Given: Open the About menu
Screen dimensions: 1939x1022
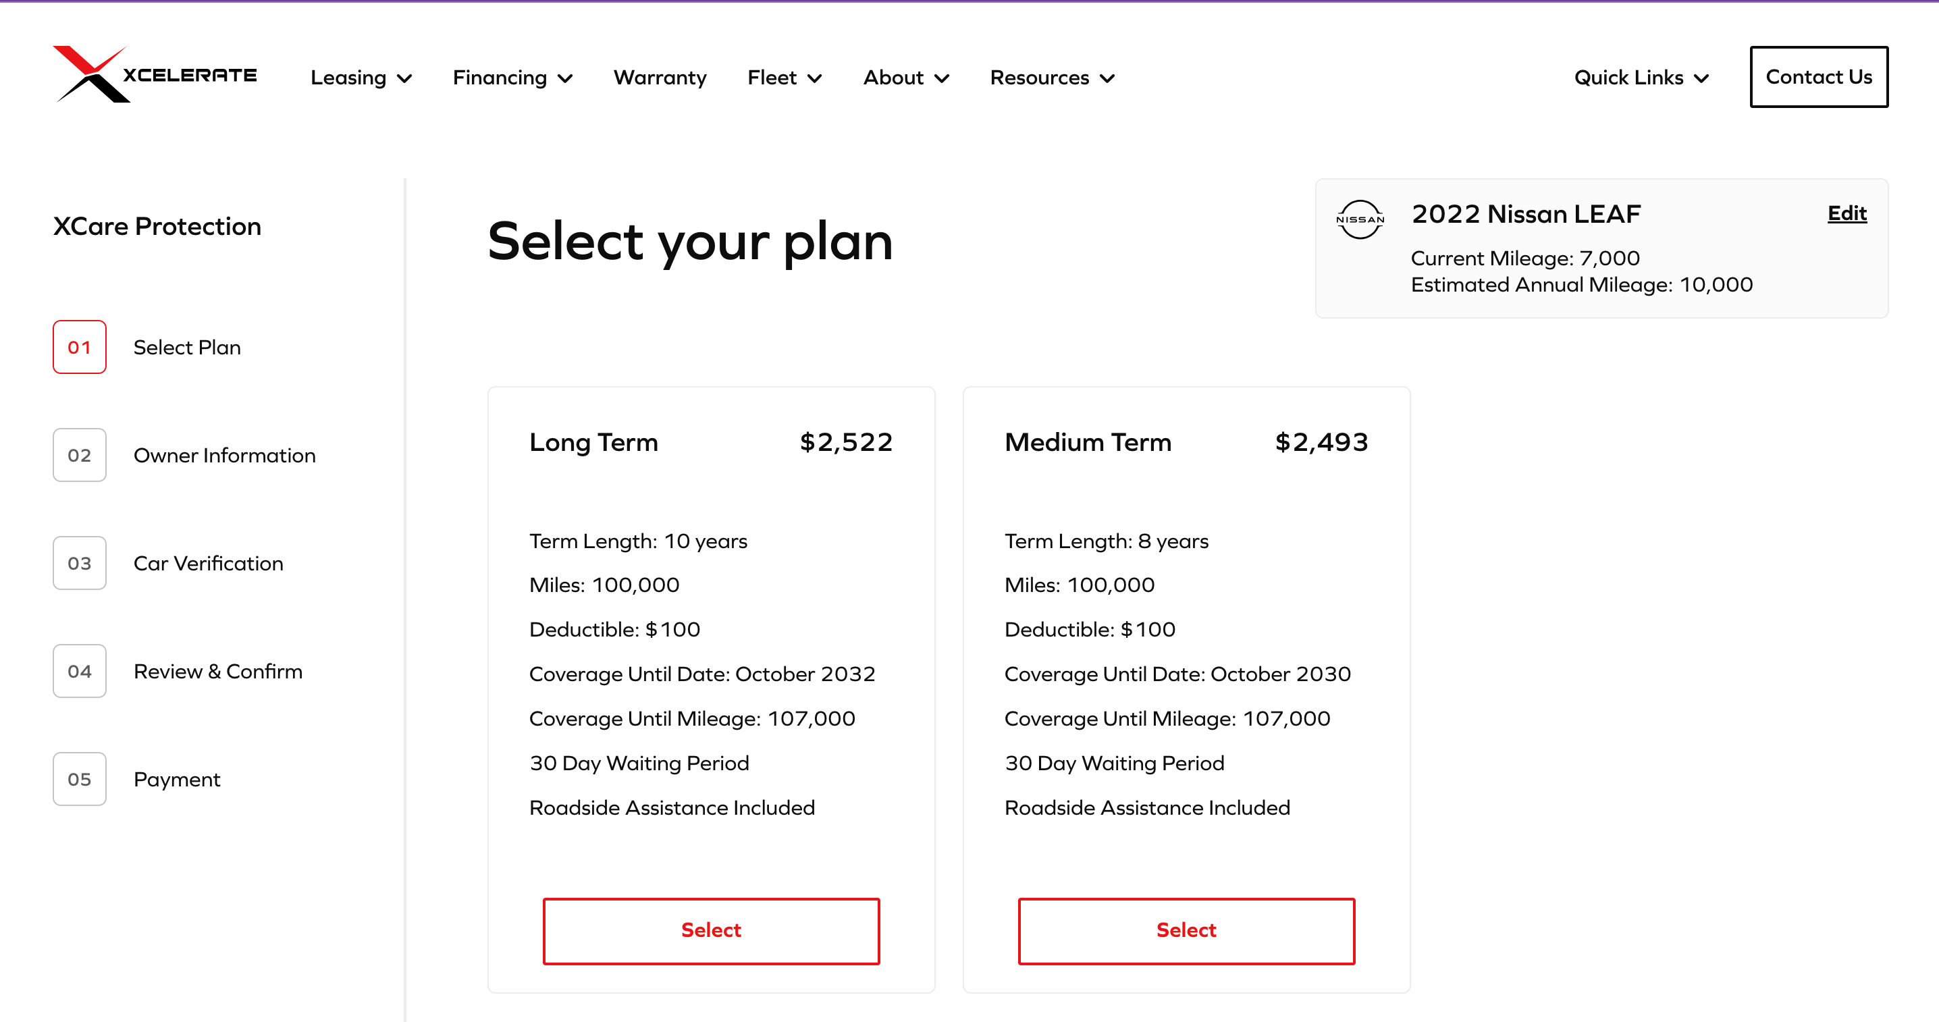Looking at the screenshot, I should (905, 78).
